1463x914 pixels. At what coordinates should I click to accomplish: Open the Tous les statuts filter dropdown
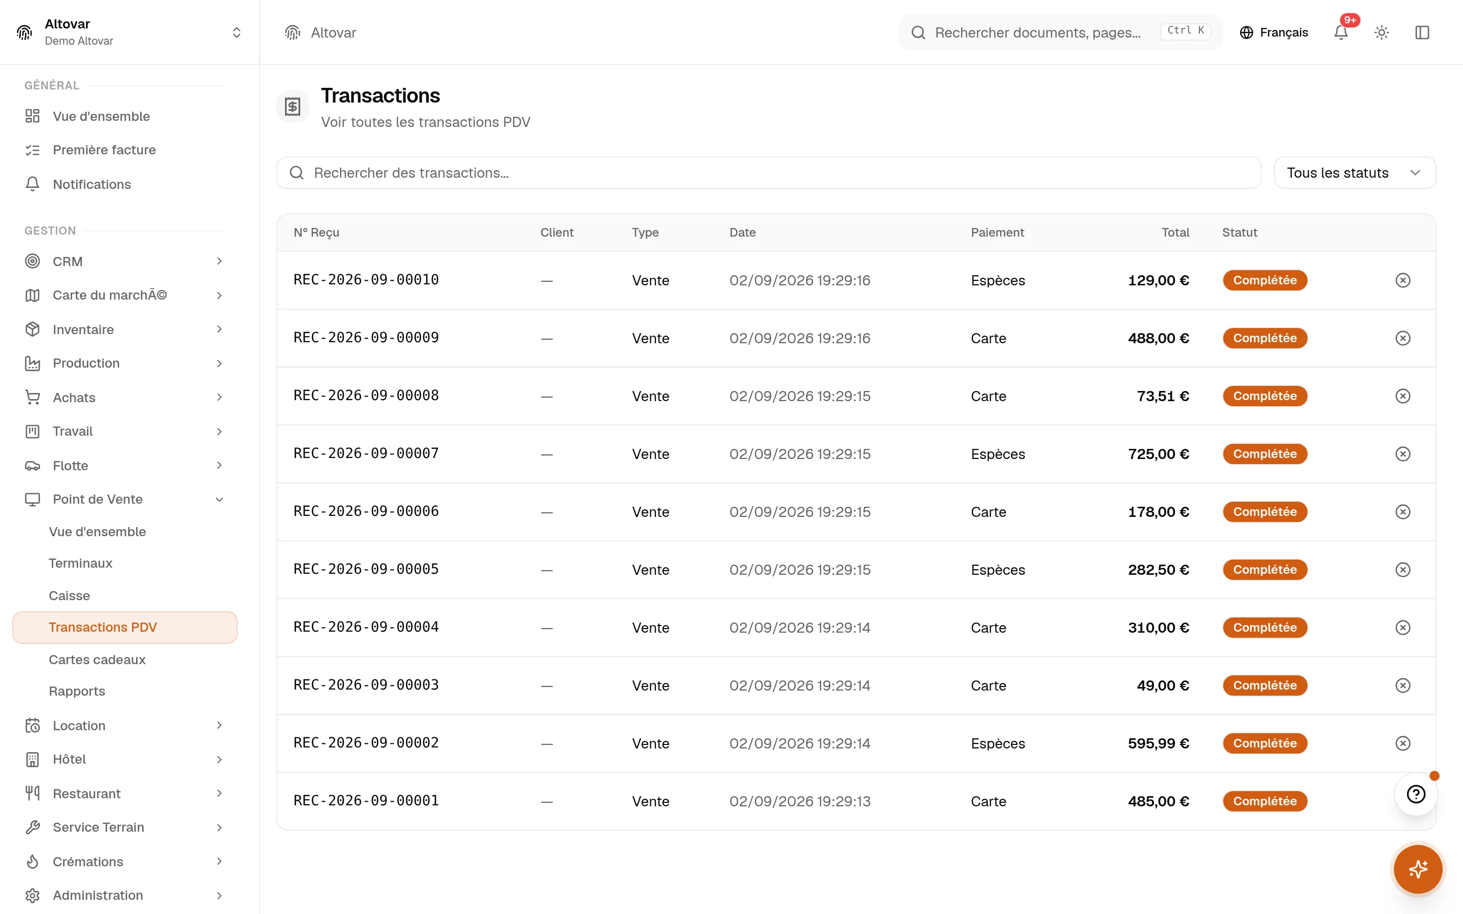pyautogui.click(x=1354, y=173)
